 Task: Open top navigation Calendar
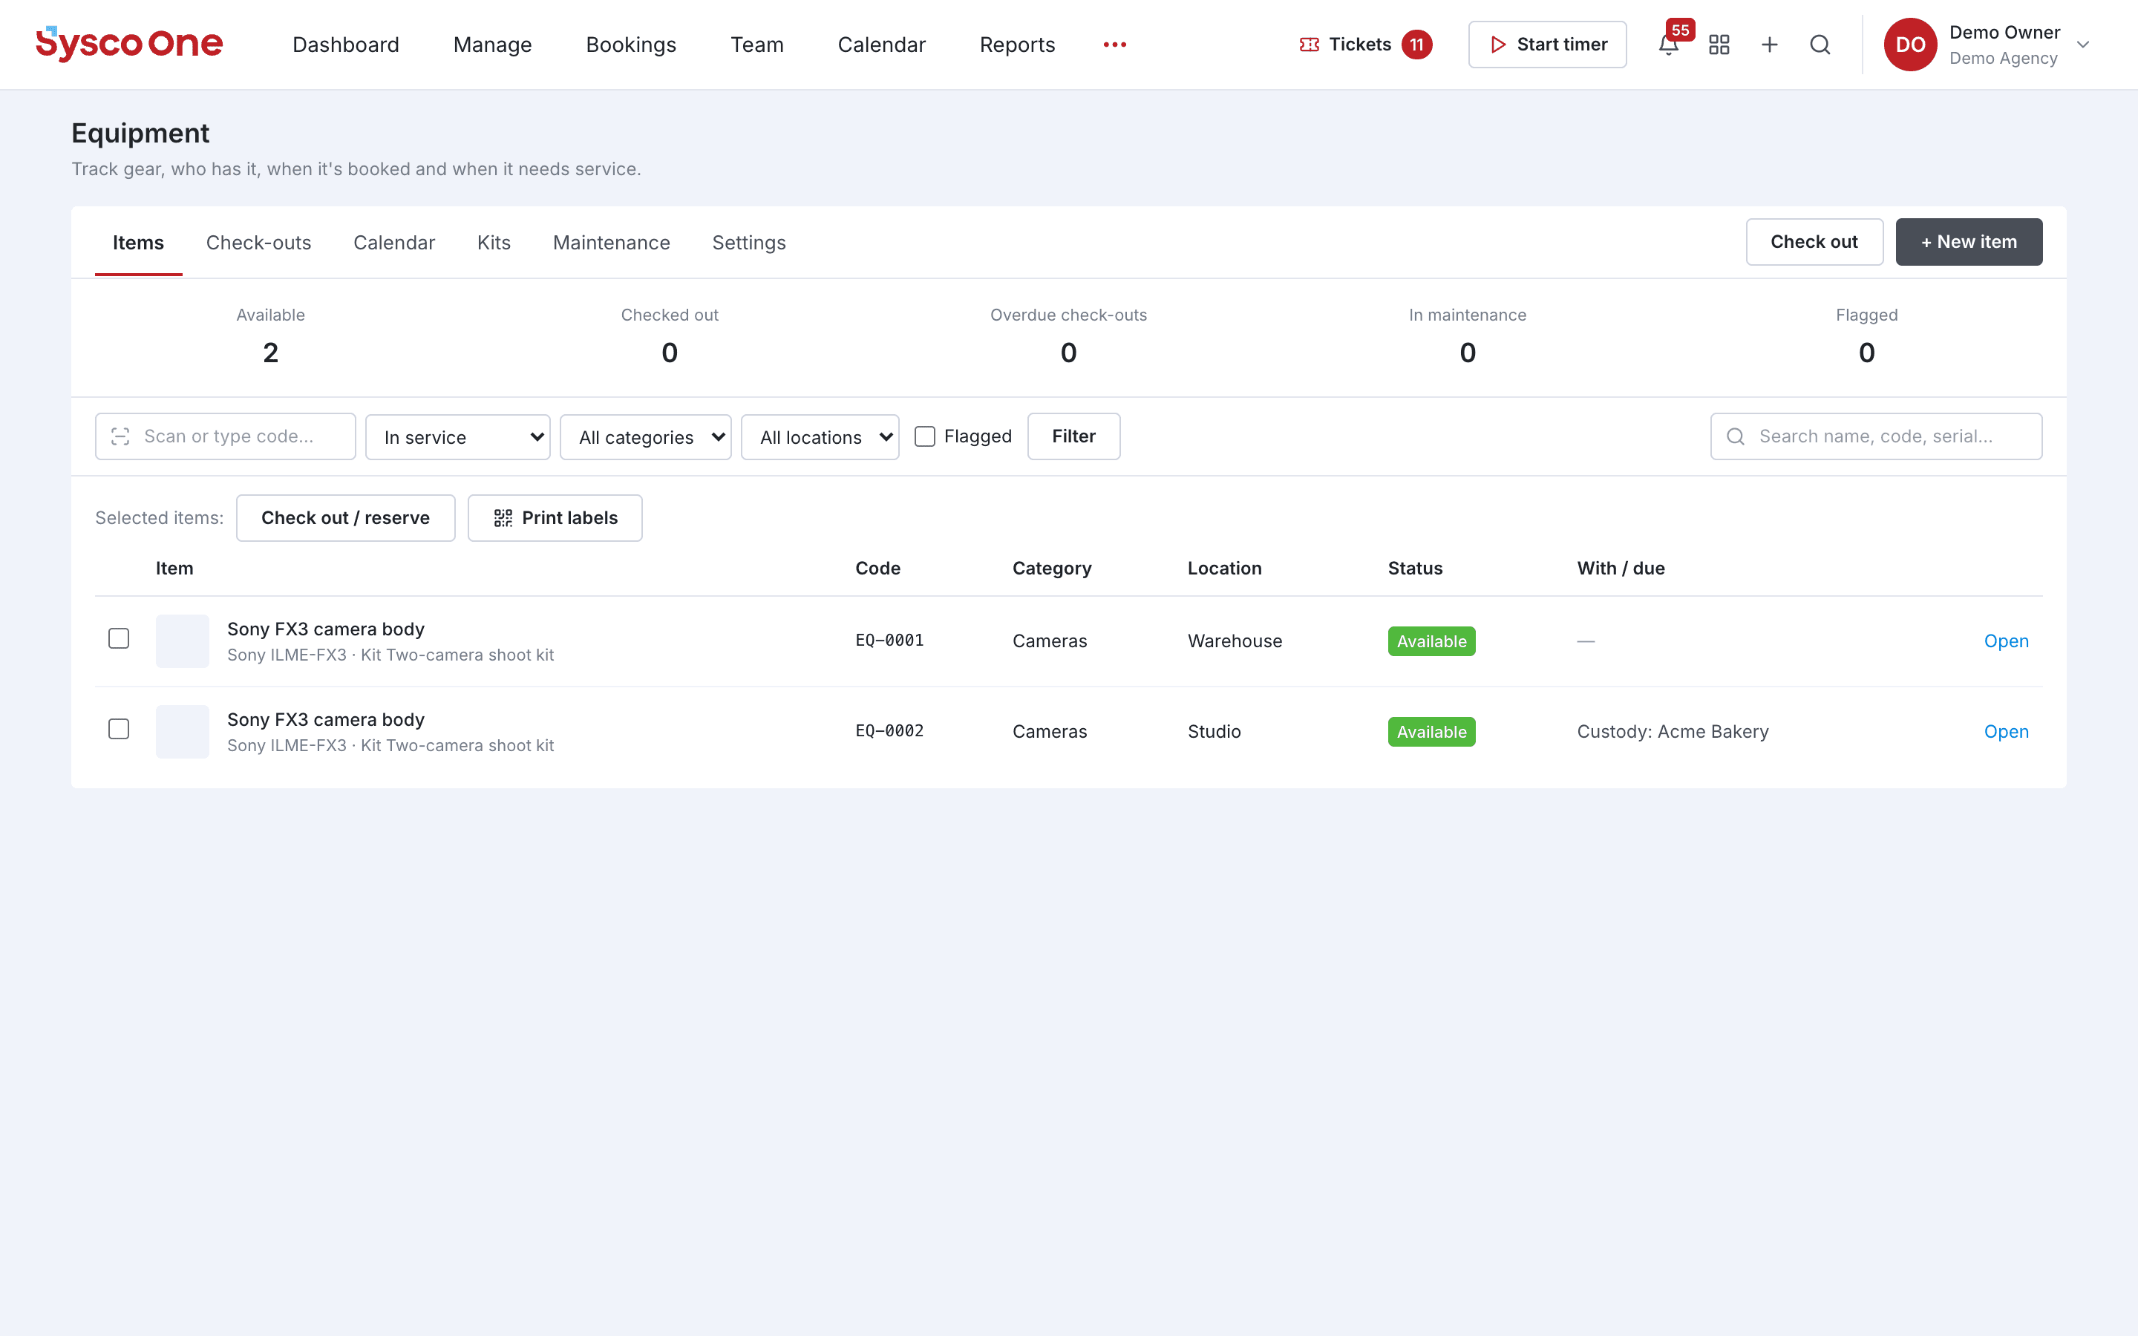[x=882, y=45]
